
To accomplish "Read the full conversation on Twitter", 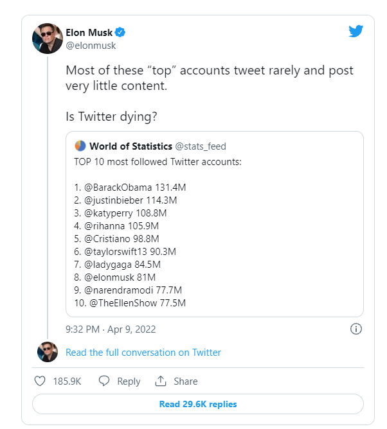I will click(143, 352).
